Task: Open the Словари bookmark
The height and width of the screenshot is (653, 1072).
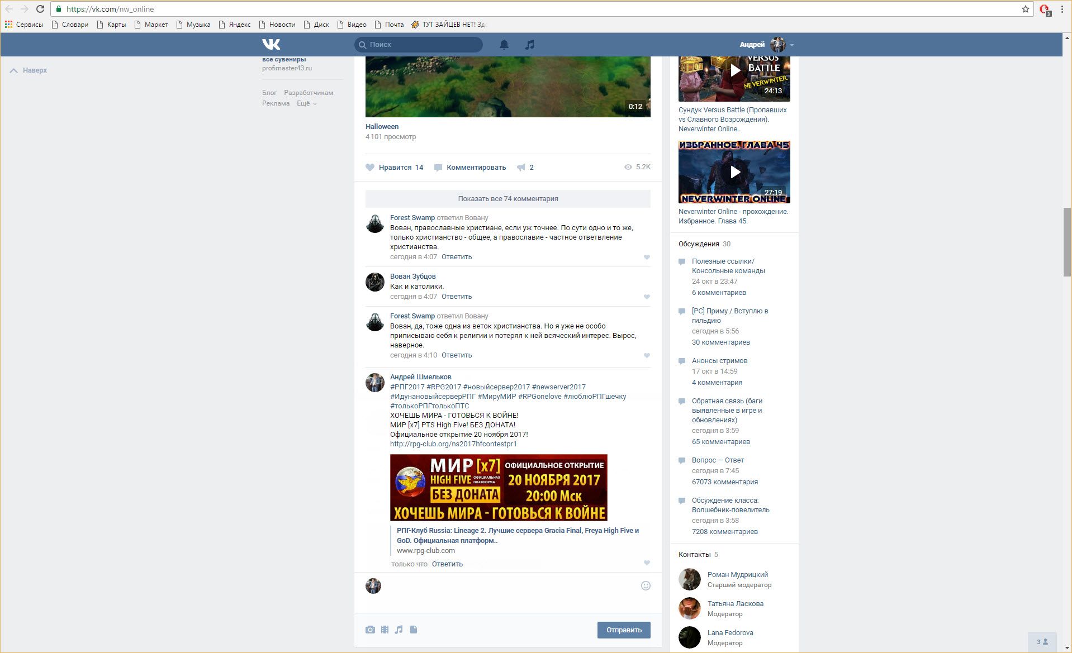Action: 70,25
